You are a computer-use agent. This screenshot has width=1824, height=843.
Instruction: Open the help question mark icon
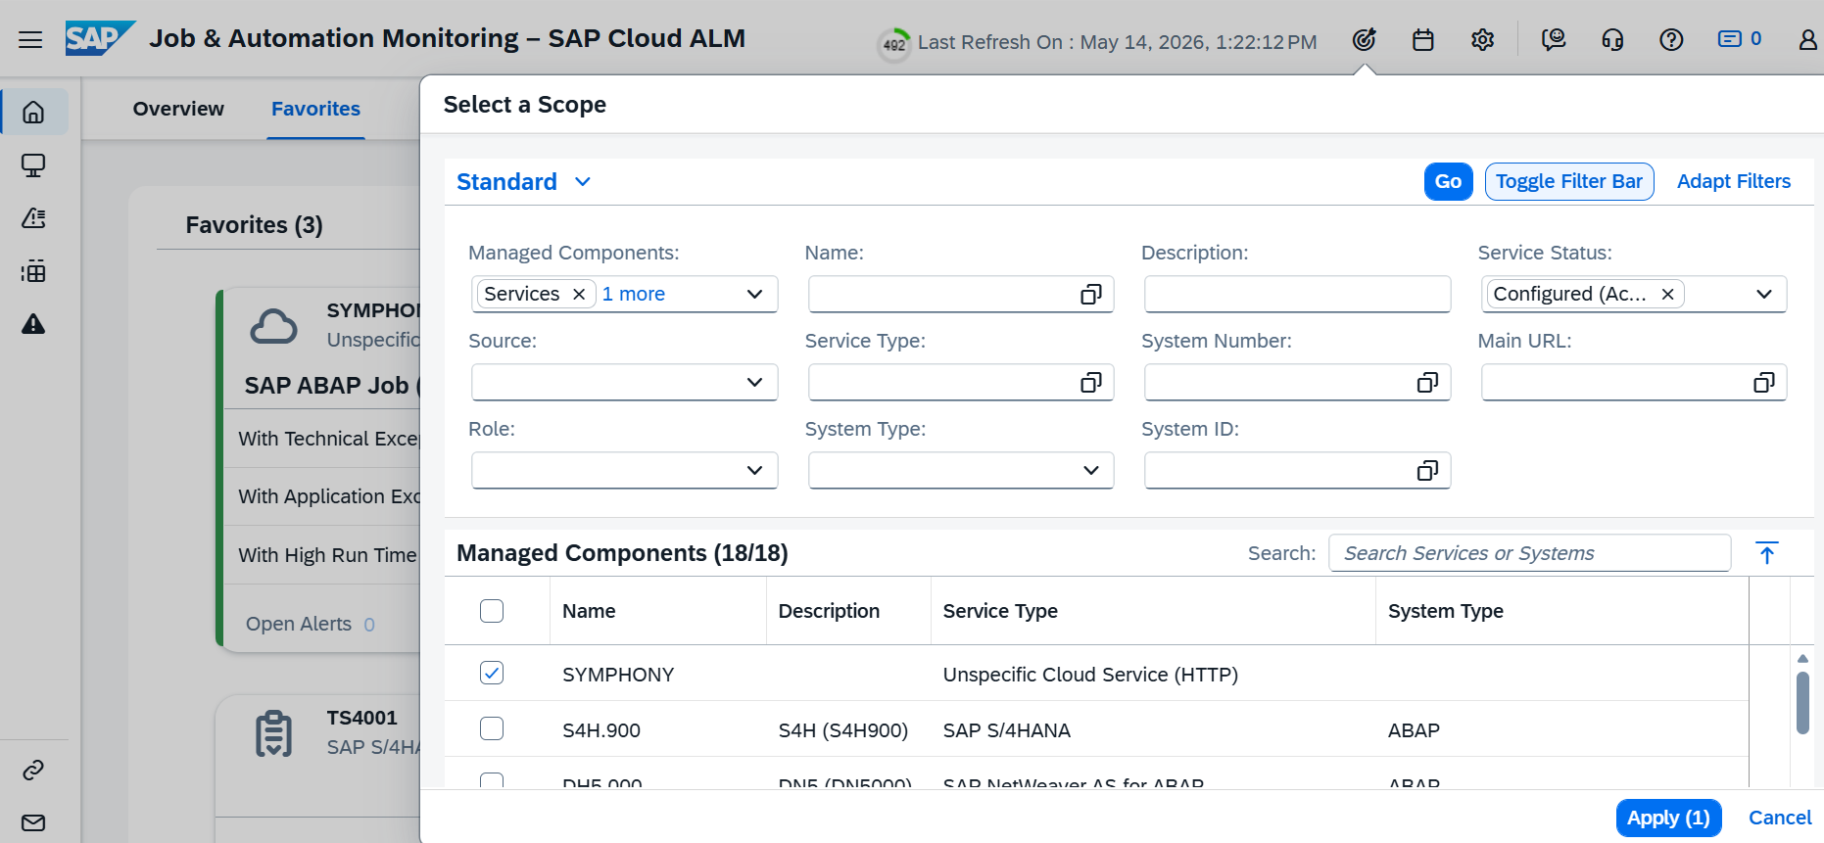point(1671,39)
